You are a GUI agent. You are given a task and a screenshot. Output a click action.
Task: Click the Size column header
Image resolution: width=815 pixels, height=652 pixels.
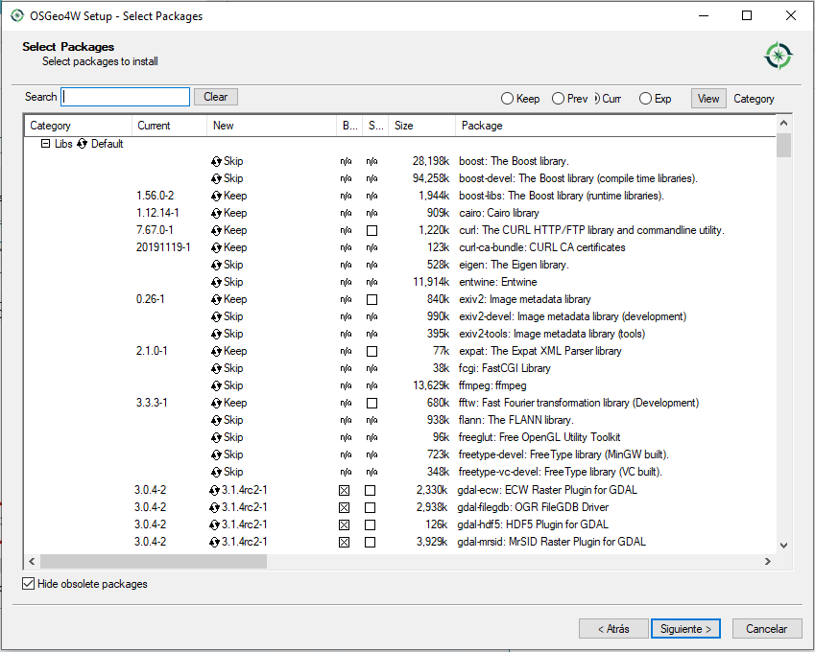pos(422,126)
